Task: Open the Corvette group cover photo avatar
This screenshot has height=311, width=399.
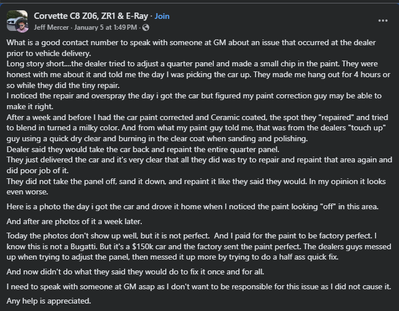Action: point(16,19)
